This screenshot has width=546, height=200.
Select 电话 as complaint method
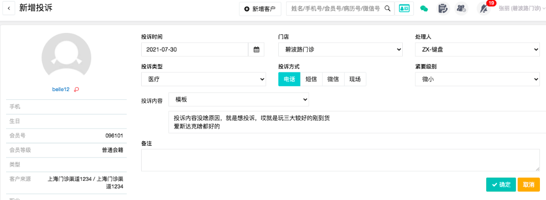pyautogui.click(x=289, y=79)
